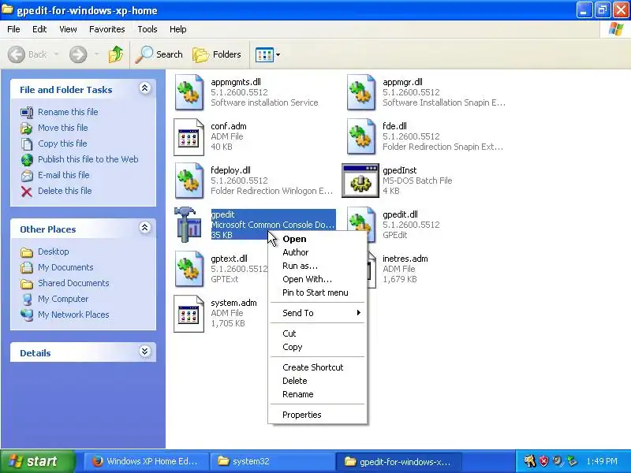The width and height of the screenshot is (631, 473).
Task: Open Shared Documents in Other Places
Action: tap(73, 283)
